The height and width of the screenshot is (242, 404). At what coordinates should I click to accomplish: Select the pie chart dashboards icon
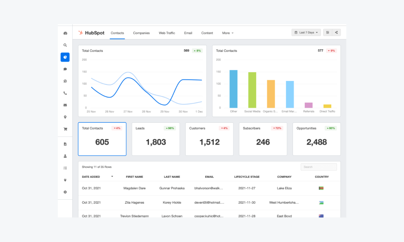click(65, 57)
